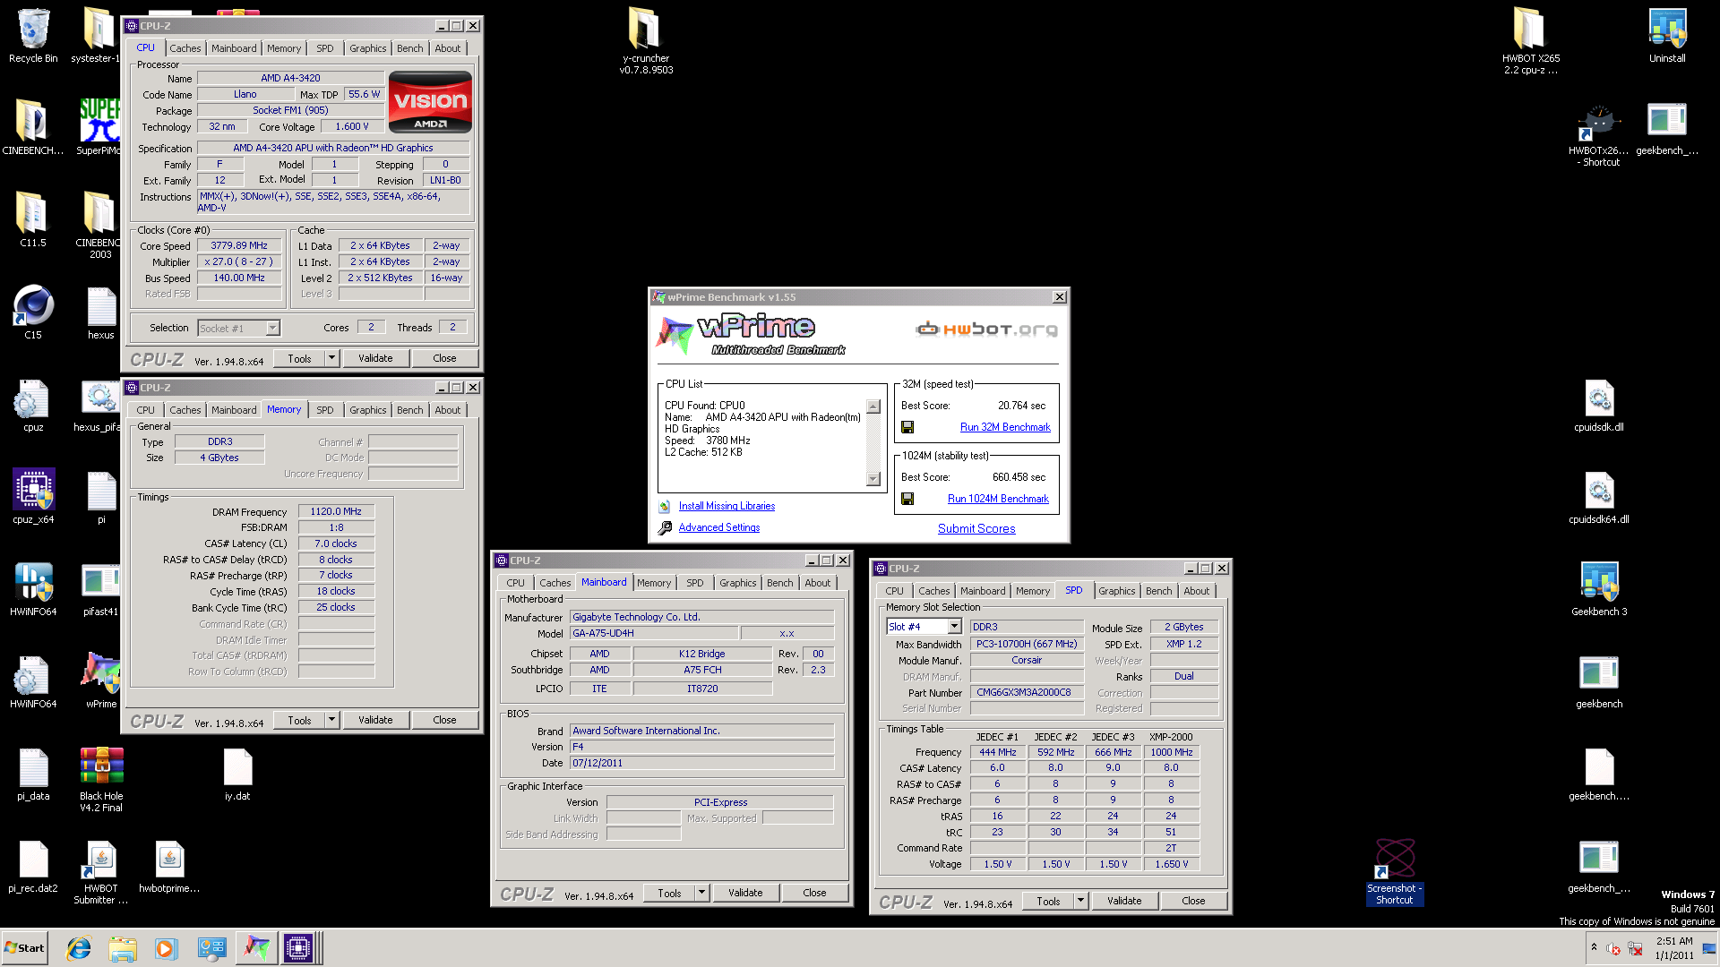This screenshot has height=967, width=1720.
Task: Open Tools dropdown arrow in Mainboard window
Action: tap(701, 893)
